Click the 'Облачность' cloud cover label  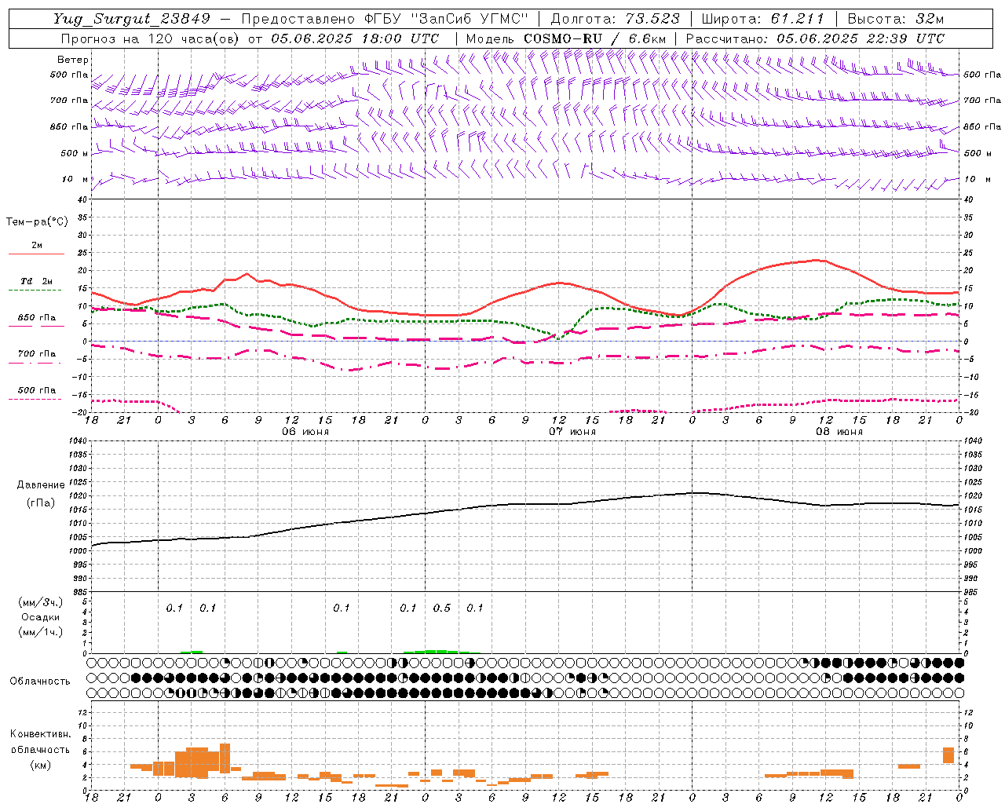click(x=40, y=681)
